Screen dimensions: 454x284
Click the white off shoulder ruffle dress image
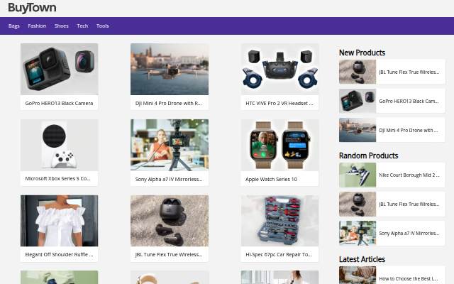(60, 221)
